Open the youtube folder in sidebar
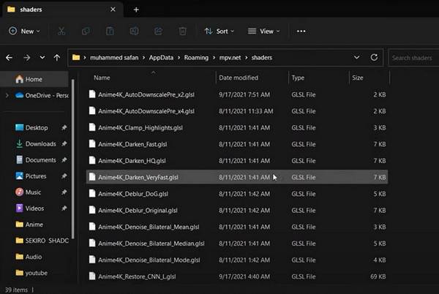 click(x=31, y=273)
